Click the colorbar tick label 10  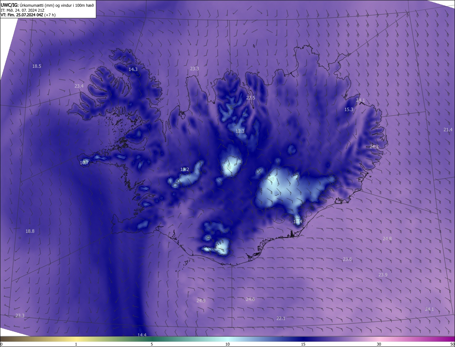pyautogui.click(x=227, y=344)
